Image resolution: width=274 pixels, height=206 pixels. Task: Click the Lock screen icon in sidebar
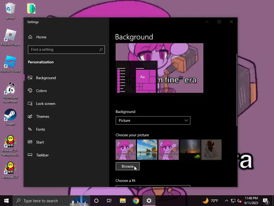pyautogui.click(x=30, y=104)
